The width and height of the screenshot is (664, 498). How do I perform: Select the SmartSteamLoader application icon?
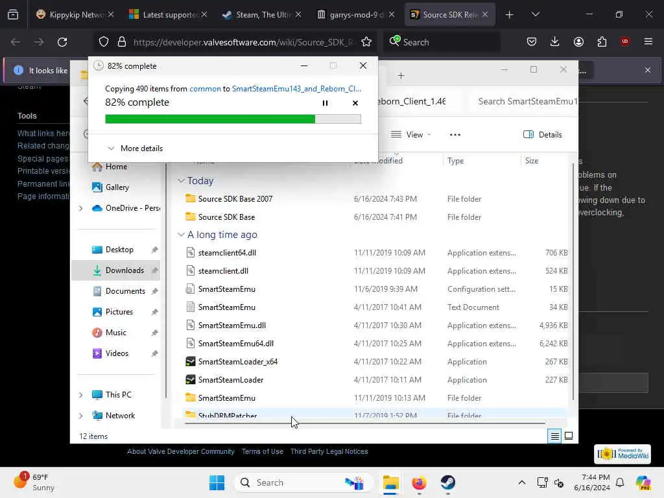pos(191,380)
